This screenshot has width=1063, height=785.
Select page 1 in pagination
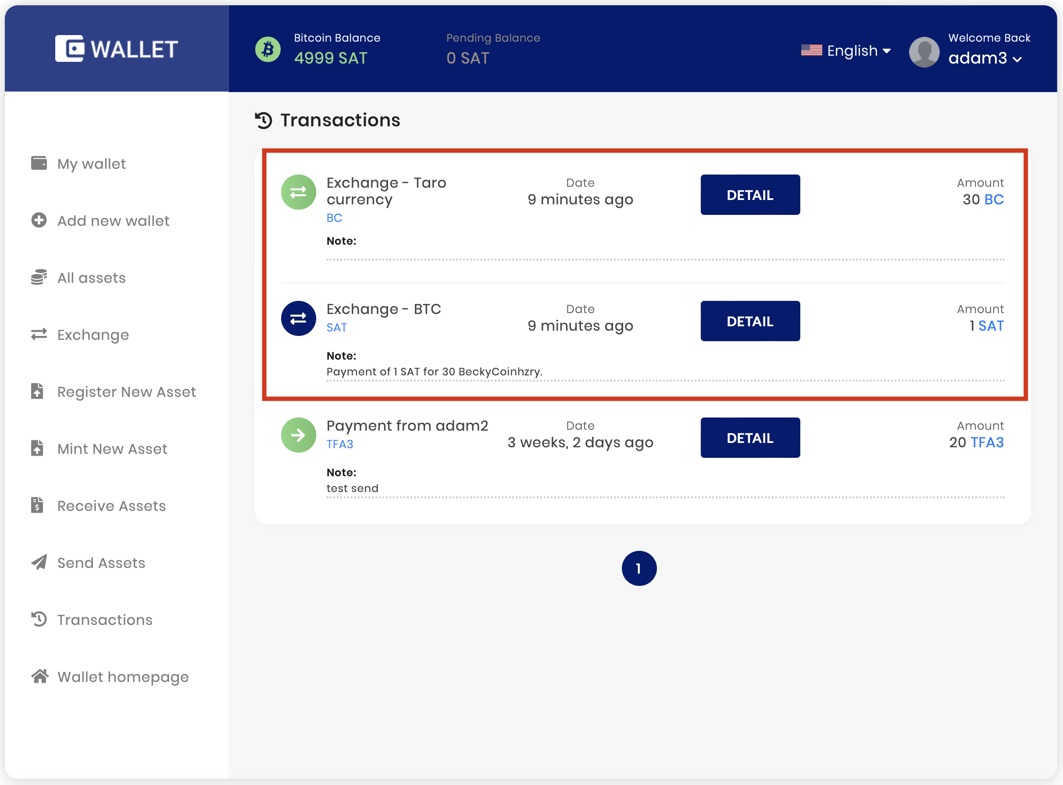point(639,568)
